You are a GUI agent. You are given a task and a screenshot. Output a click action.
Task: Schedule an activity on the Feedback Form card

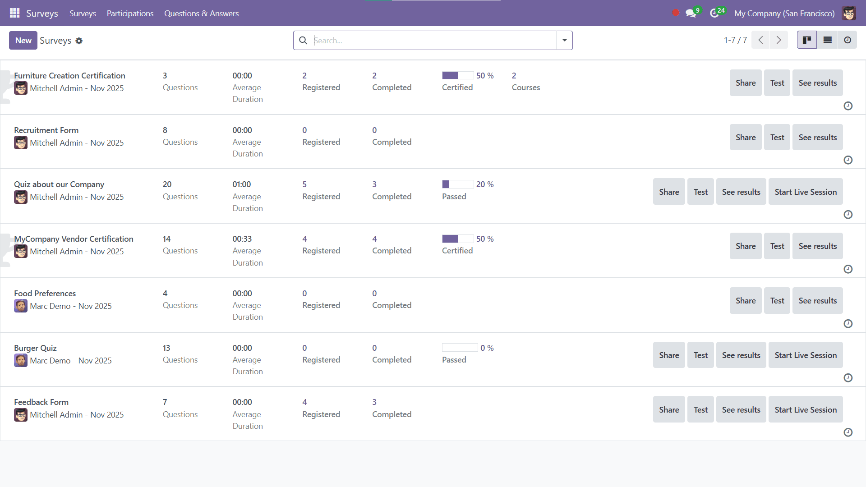click(848, 432)
